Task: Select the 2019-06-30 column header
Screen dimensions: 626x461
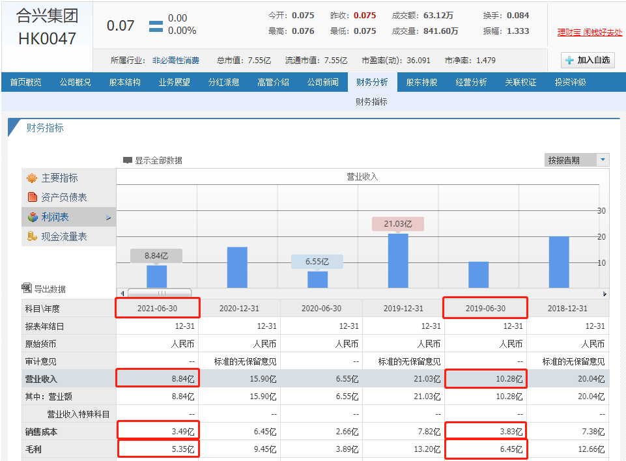Action: (x=485, y=309)
